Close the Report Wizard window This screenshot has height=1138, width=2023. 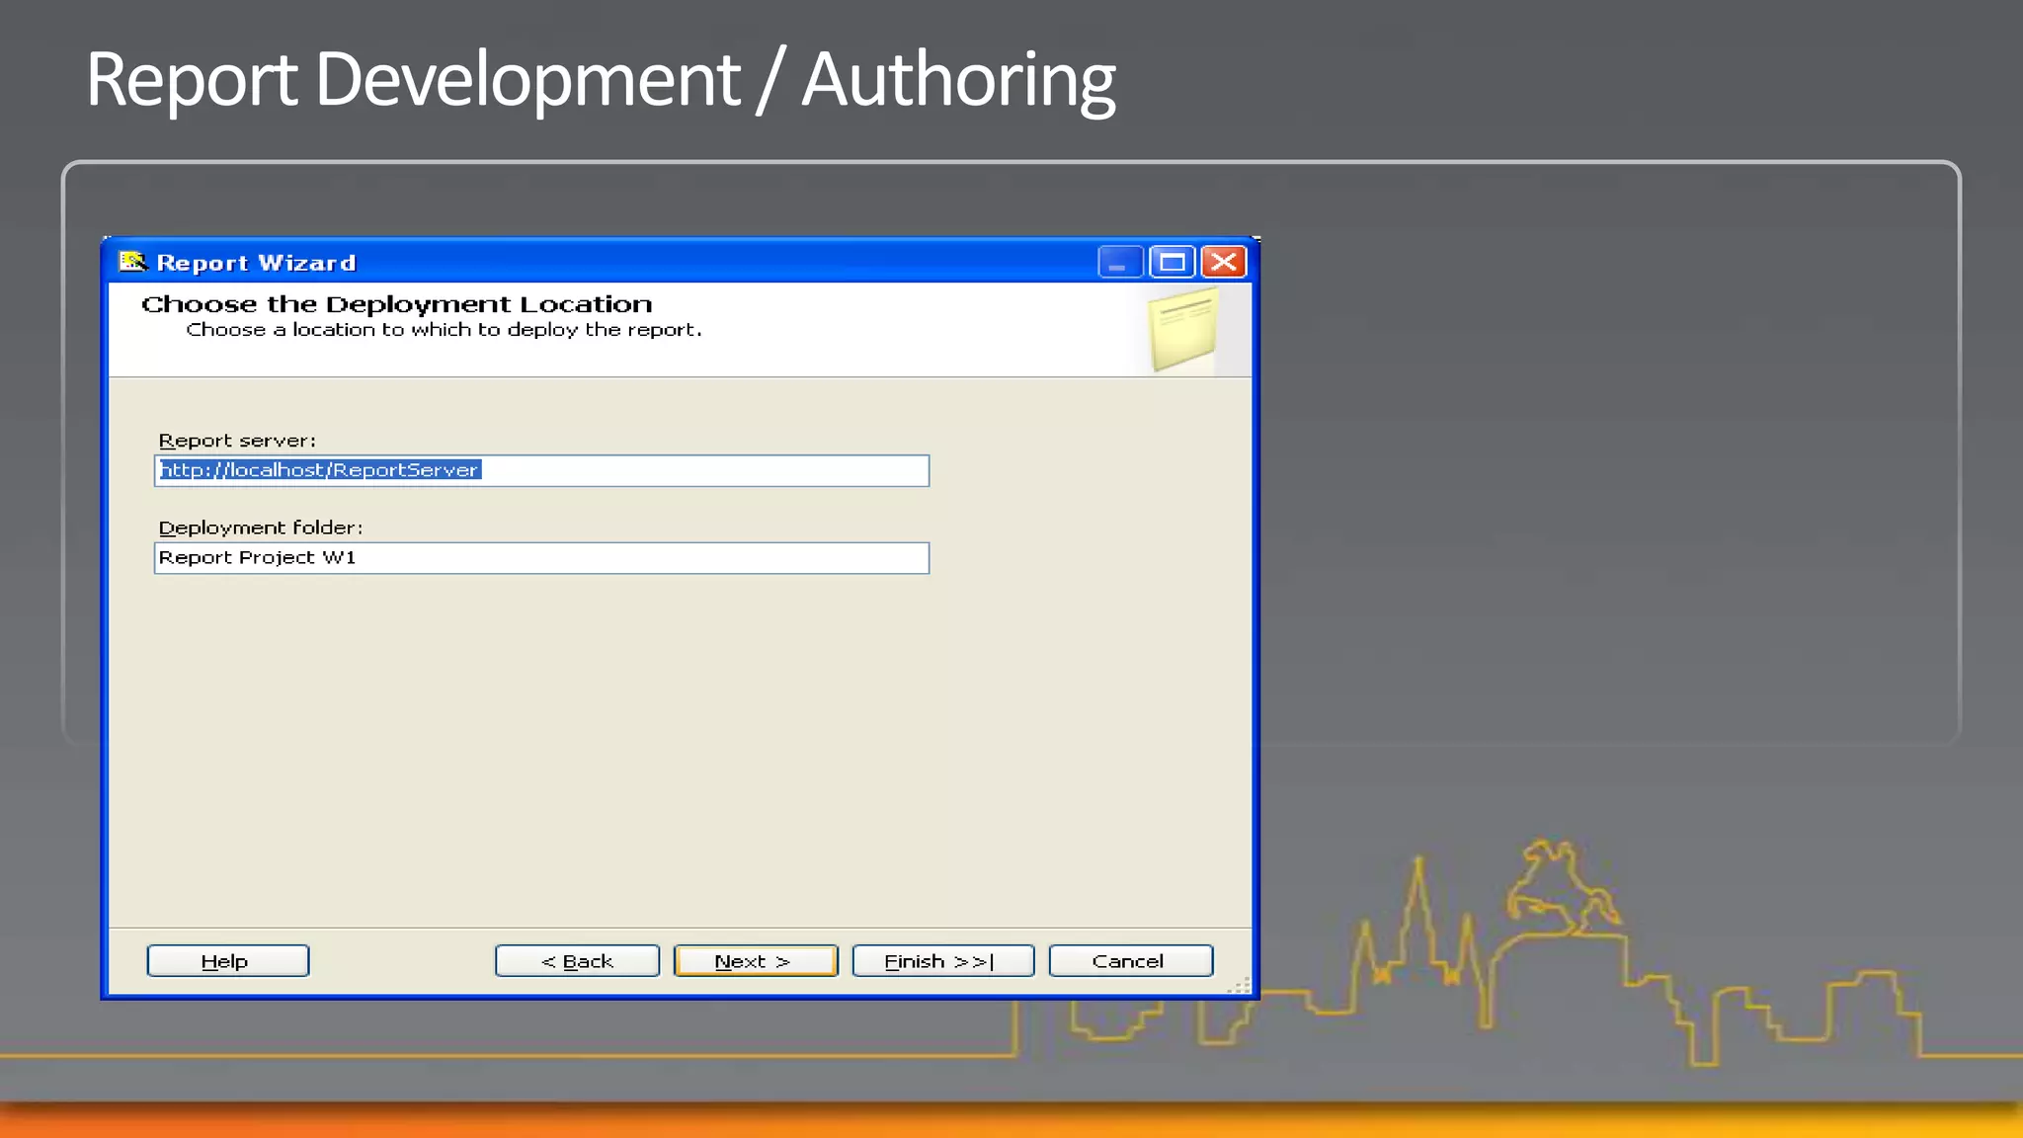pyautogui.click(x=1224, y=263)
